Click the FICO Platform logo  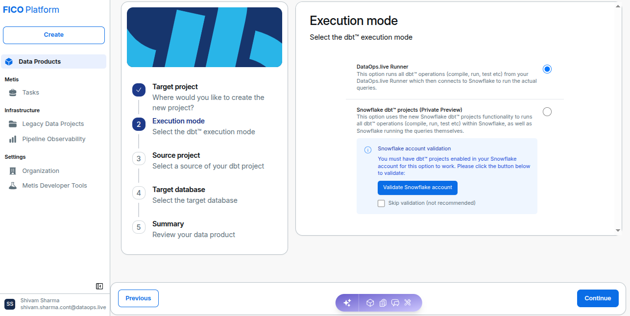click(x=31, y=10)
